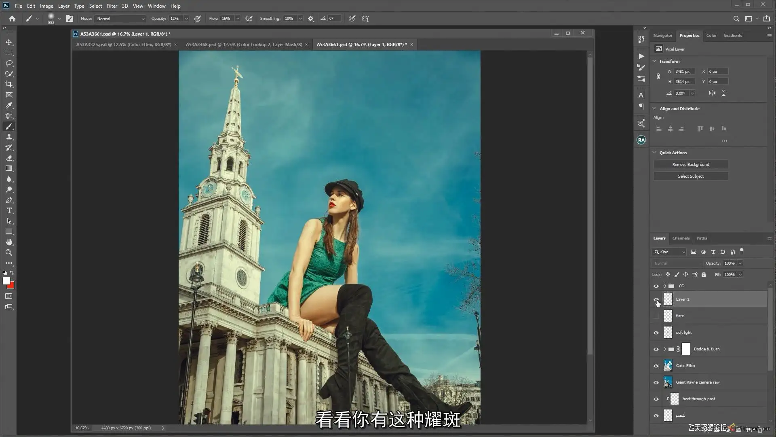Open the brush Mode dropdown
The image size is (776, 437).
pyautogui.click(x=120, y=19)
